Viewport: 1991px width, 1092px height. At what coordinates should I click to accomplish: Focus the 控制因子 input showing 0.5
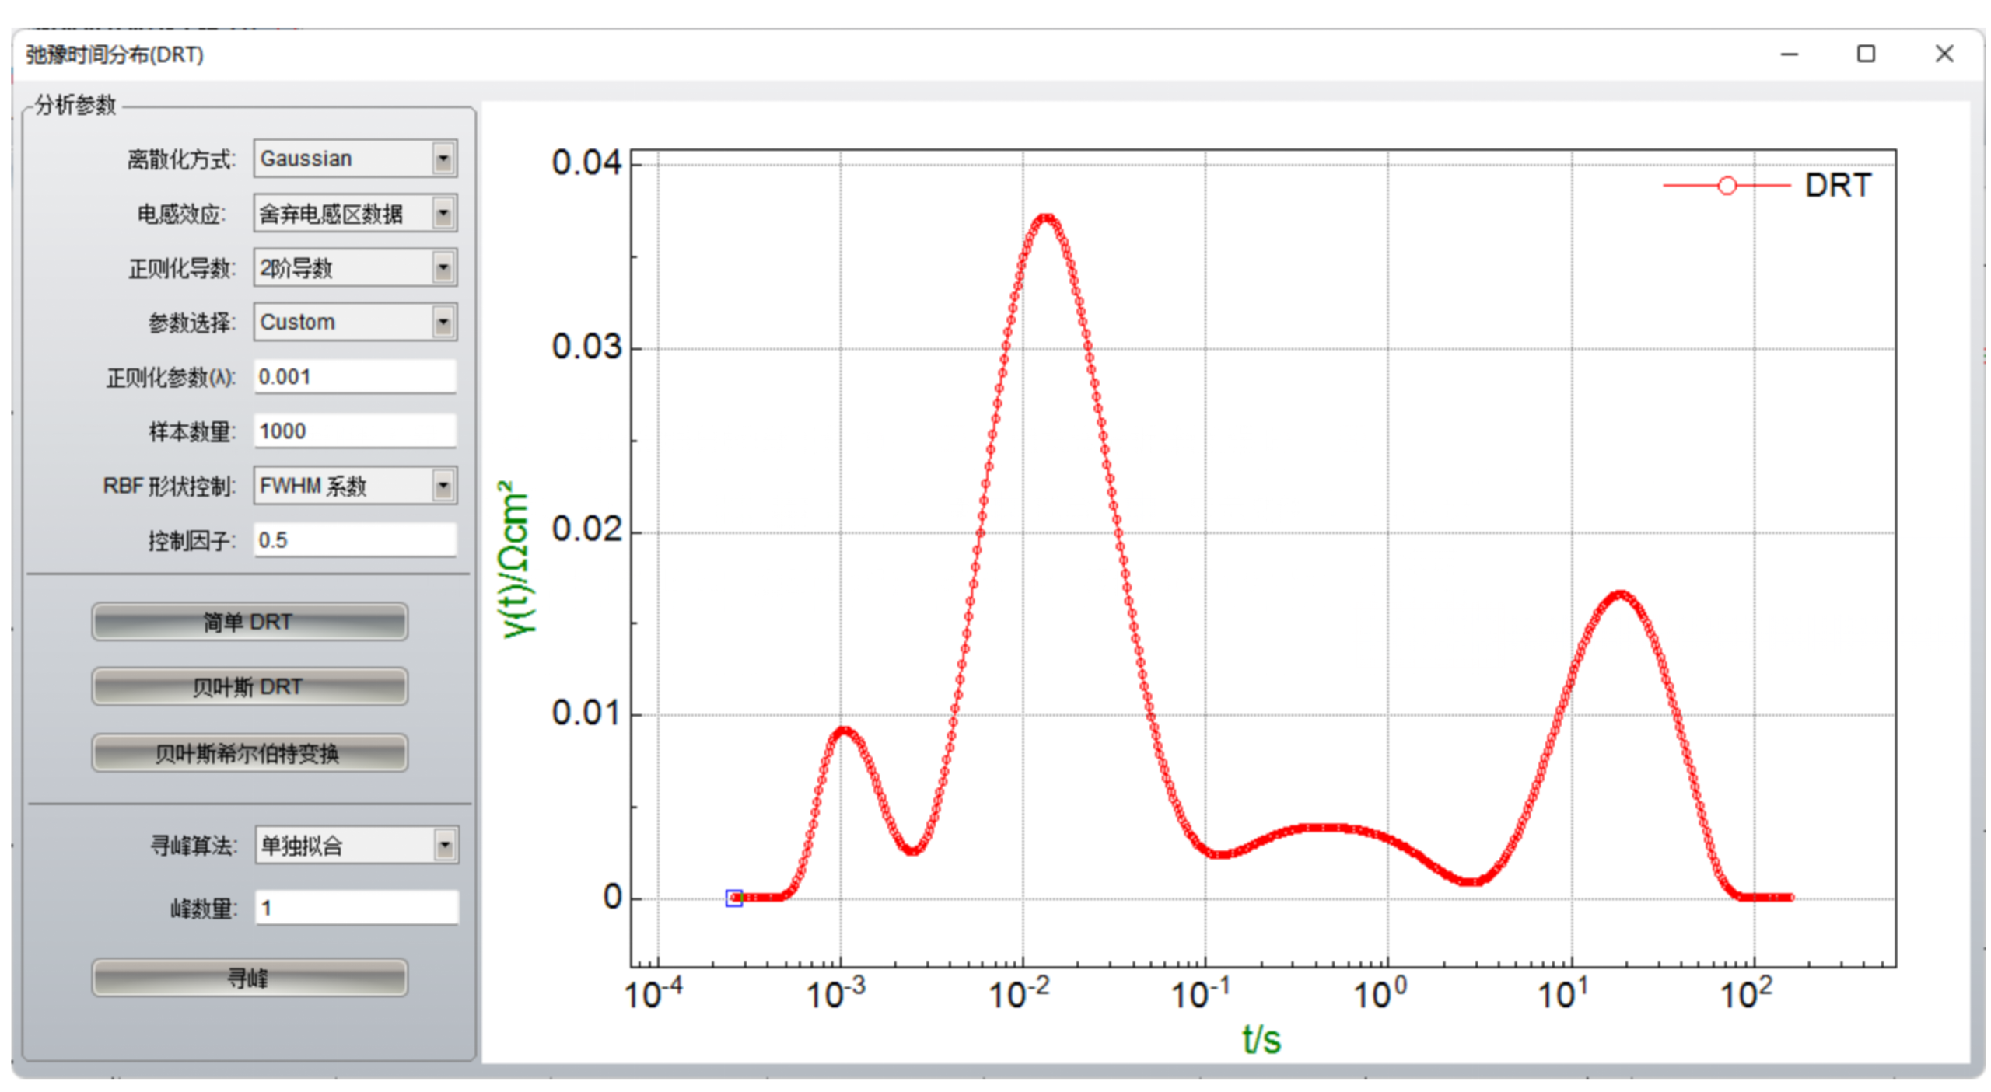[x=355, y=540]
